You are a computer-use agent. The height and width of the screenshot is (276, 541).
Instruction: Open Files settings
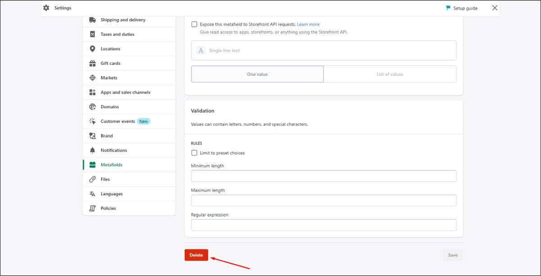[x=129, y=179]
